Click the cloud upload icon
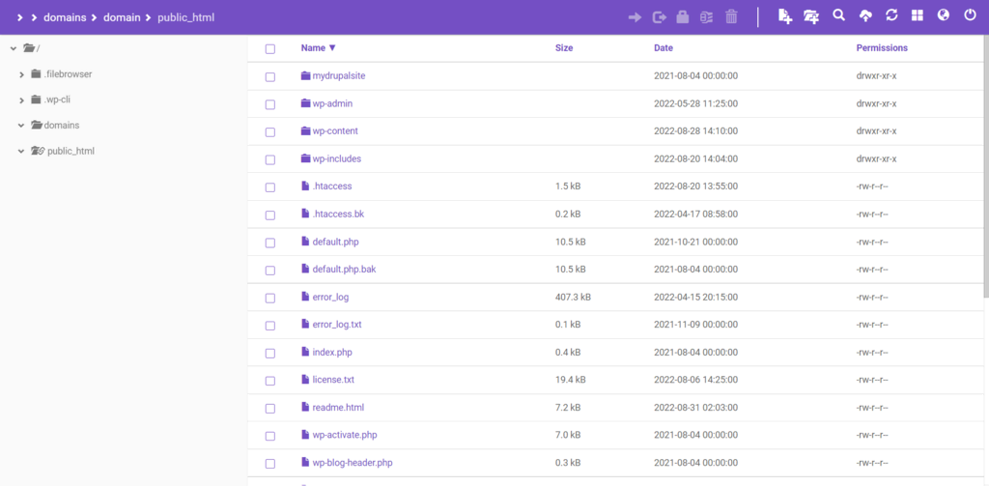The height and width of the screenshot is (486, 989). point(864,16)
